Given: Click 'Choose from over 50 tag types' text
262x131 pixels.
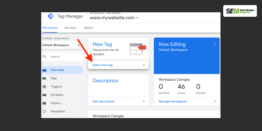Looking at the screenshot, I should 105,52.
